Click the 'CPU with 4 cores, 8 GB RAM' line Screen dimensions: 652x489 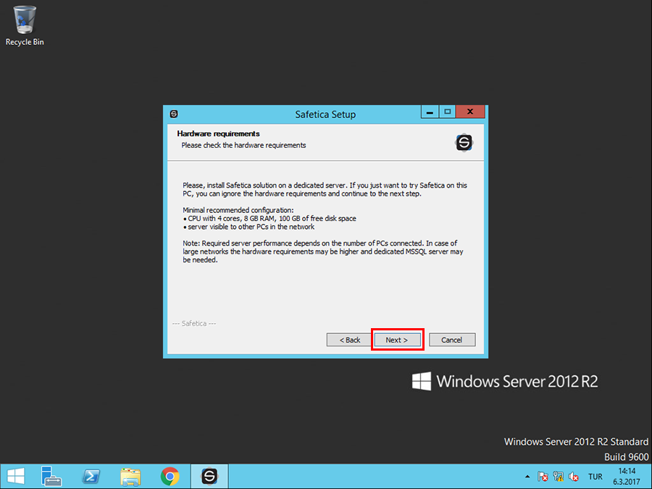(x=269, y=218)
